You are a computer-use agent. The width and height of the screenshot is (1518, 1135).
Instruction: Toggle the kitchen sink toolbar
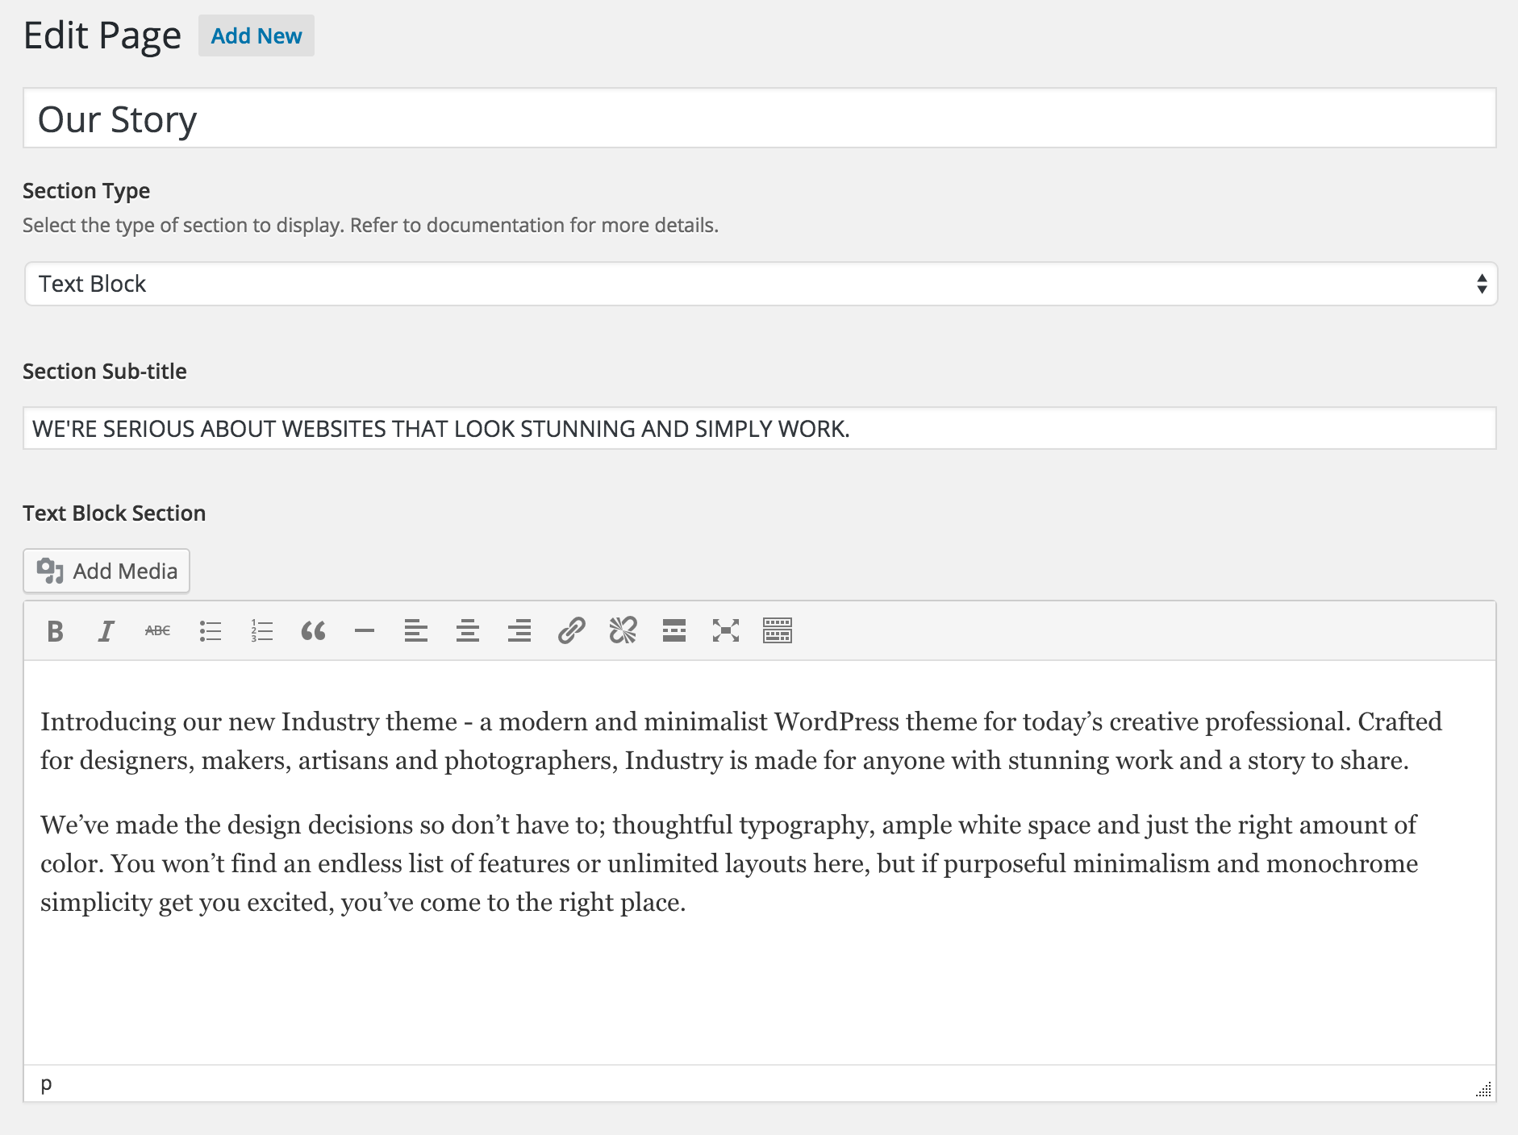pos(778,630)
